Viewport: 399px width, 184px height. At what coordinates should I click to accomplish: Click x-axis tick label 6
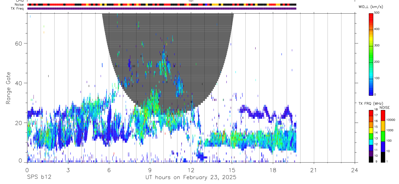pyautogui.click(x=109, y=170)
